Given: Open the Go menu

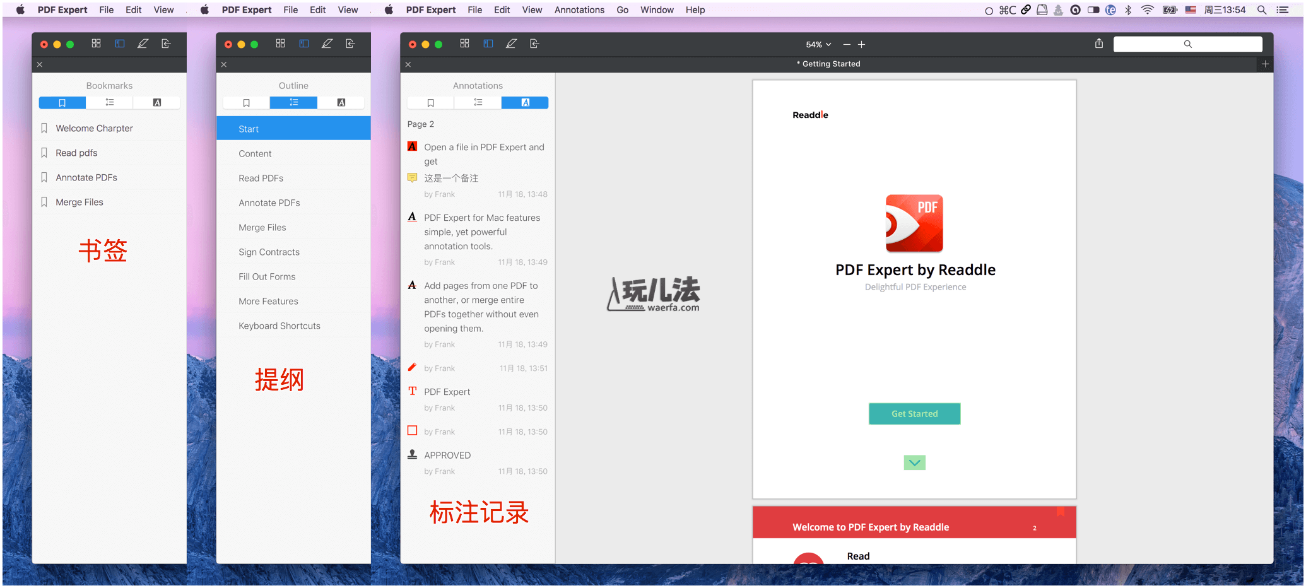Looking at the screenshot, I should click(622, 9).
